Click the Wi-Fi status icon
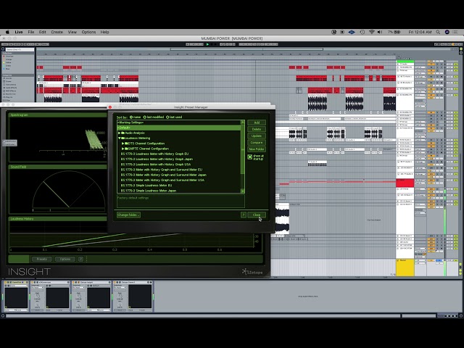Image resolution: width=464 pixels, height=348 pixels. pyautogui.click(x=372, y=32)
